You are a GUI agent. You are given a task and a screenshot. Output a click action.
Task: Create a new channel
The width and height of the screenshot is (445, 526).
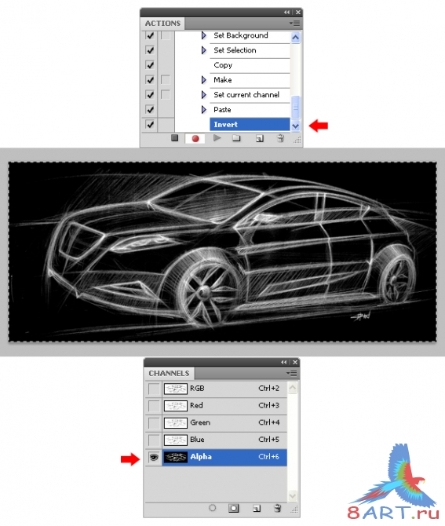coord(257,509)
